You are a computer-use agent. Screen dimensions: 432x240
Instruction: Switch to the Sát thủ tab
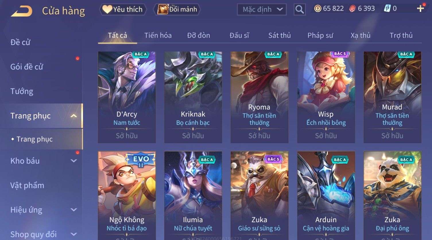(279, 35)
